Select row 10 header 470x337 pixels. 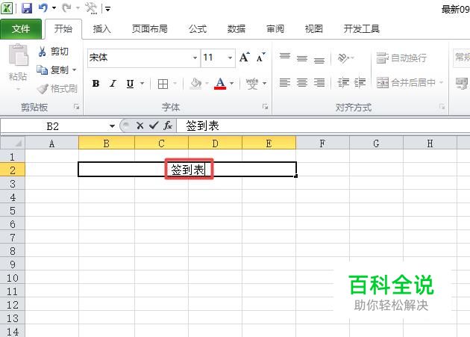(12, 278)
